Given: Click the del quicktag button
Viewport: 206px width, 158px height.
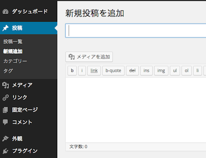Looking at the screenshot, I should coord(132,71).
